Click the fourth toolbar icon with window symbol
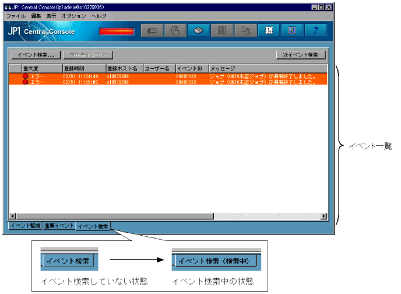 221,30
